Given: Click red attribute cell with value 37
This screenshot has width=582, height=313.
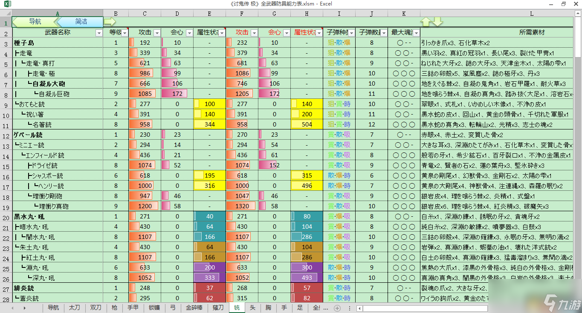Looking at the screenshot, I should point(209,288).
